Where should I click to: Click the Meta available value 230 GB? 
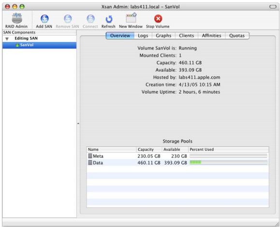pos(179,156)
